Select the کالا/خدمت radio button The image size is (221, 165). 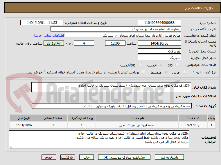click(x=140, y=65)
